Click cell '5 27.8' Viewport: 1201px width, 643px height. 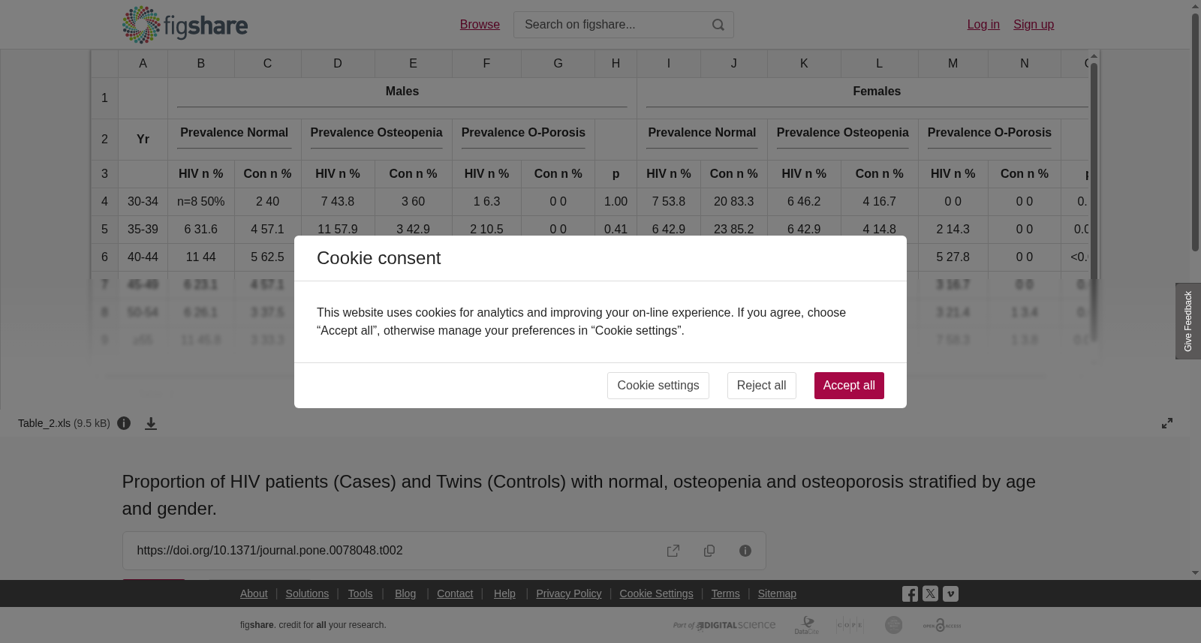(953, 257)
